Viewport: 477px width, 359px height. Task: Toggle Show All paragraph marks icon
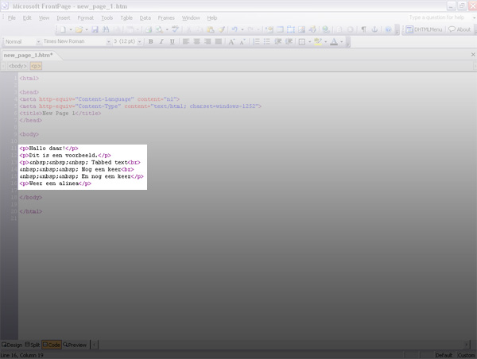pos(363,29)
